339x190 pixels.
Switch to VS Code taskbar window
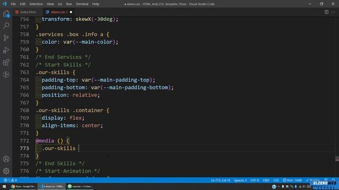[x=51, y=186]
